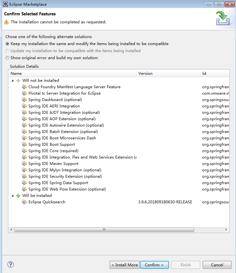
Task: Click the Spring IDE Autowire Extension icon
Action: pos(24,125)
